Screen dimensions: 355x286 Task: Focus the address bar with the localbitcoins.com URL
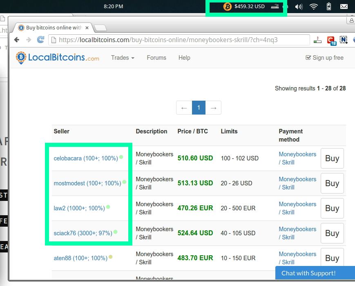tap(179, 40)
